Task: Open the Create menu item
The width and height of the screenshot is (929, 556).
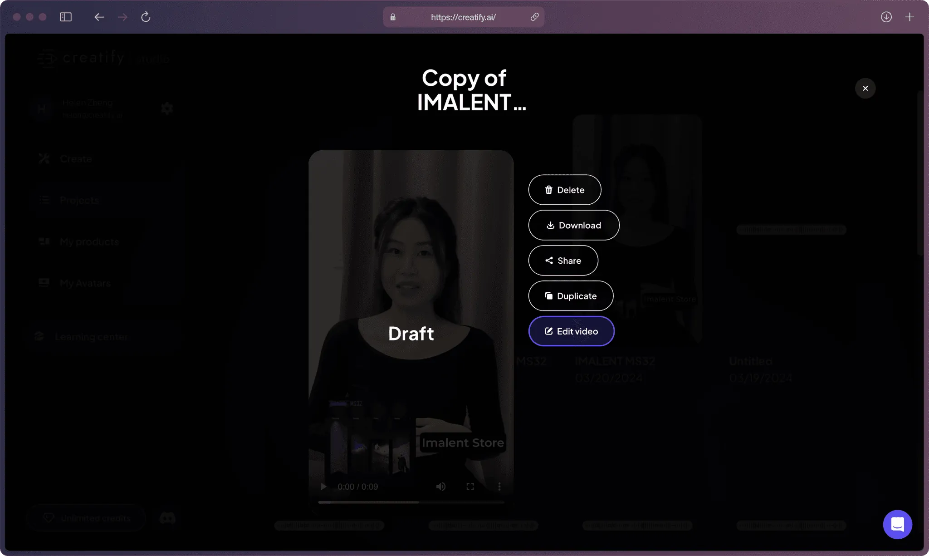Action: coord(76,159)
